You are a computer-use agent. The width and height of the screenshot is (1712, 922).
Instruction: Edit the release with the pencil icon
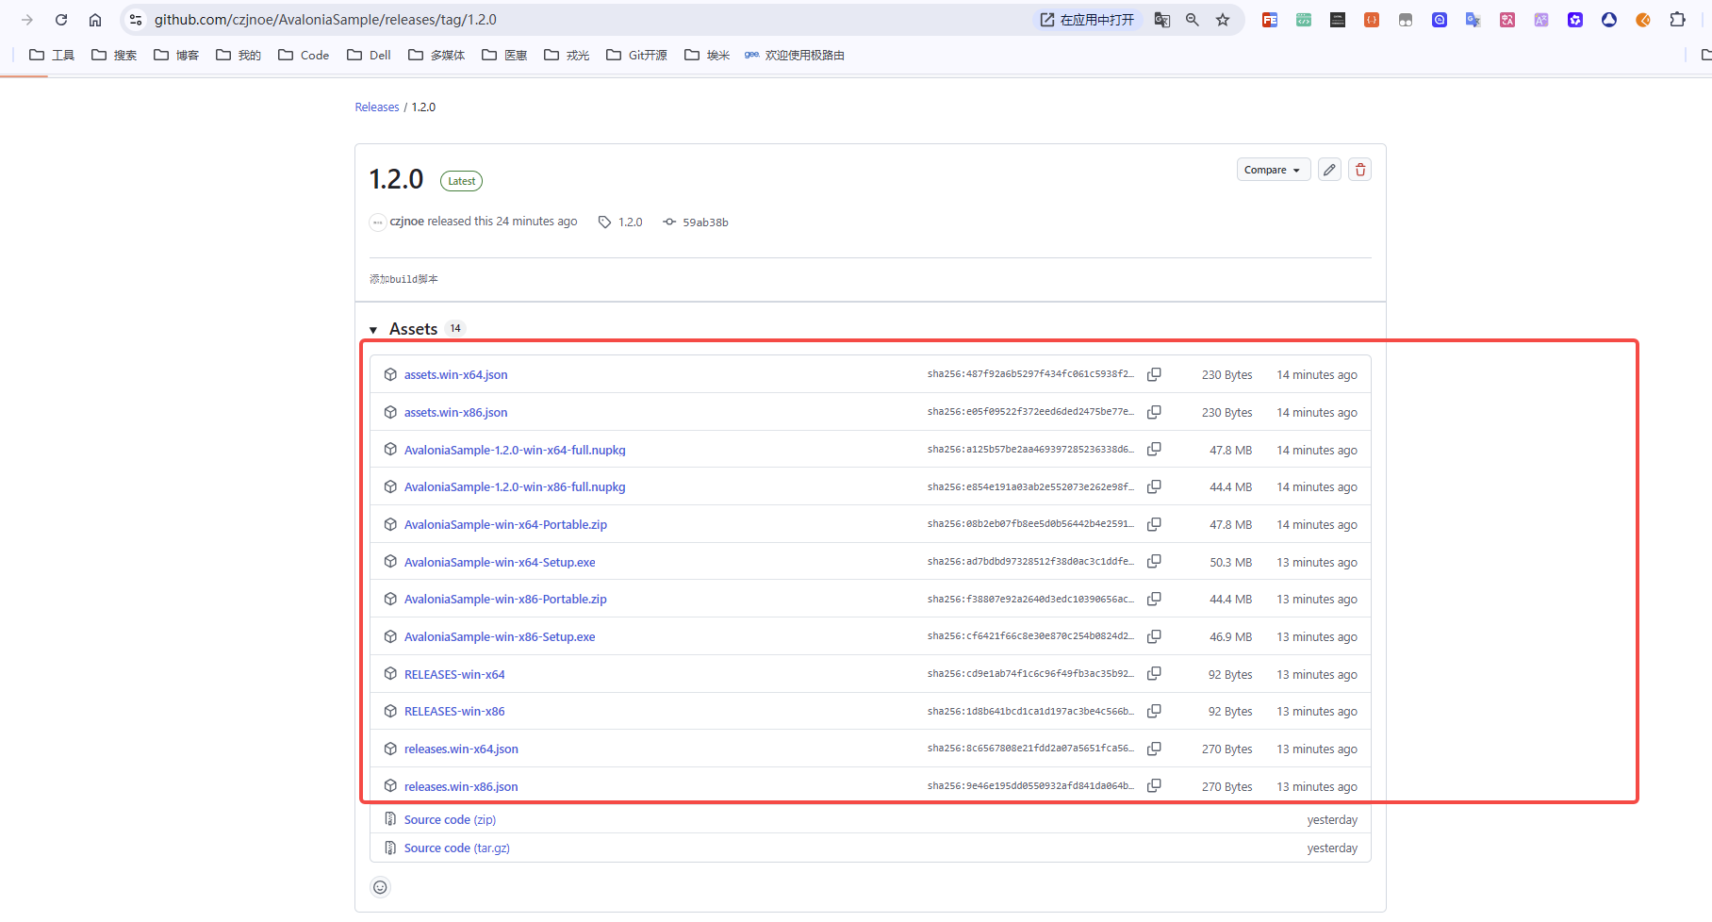tap(1329, 170)
